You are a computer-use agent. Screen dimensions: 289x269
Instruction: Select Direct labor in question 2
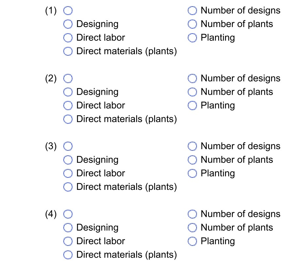coord(68,105)
